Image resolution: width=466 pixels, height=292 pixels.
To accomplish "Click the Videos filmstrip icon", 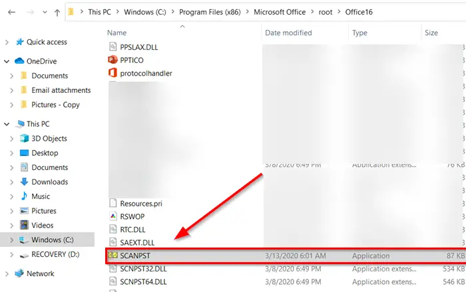I will (x=24, y=225).
